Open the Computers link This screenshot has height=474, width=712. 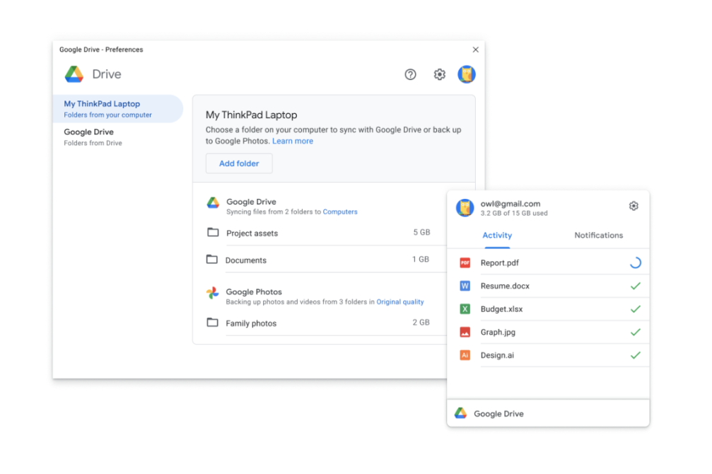tap(340, 212)
